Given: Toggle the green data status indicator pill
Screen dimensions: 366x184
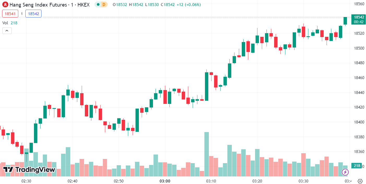Looking at the screenshot, I should 101,4.
